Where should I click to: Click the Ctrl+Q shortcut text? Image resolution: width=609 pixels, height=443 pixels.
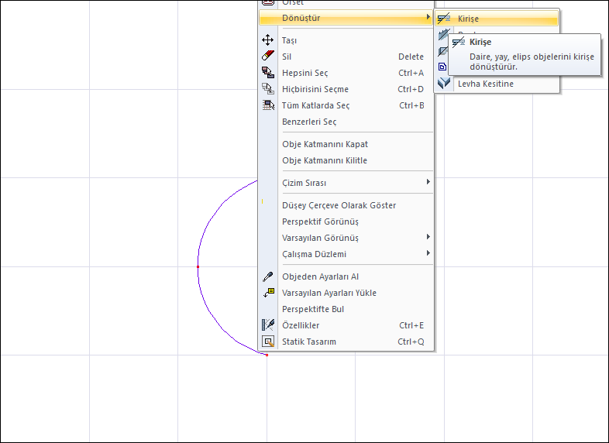[x=411, y=342]
